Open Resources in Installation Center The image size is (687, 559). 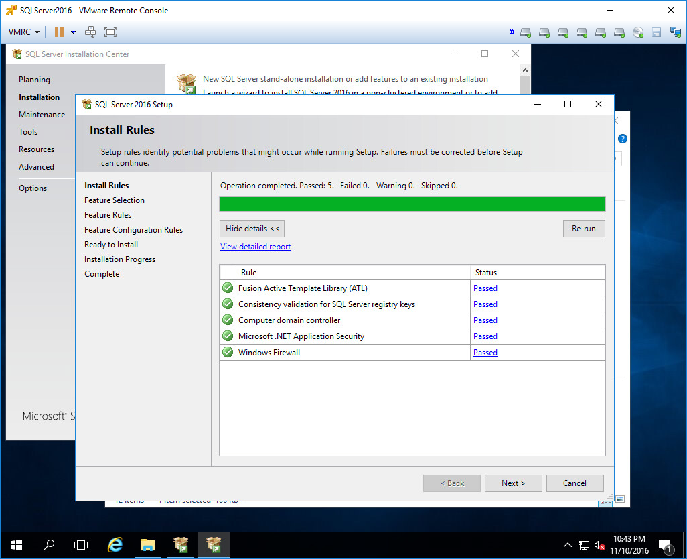tap(36, 149)
